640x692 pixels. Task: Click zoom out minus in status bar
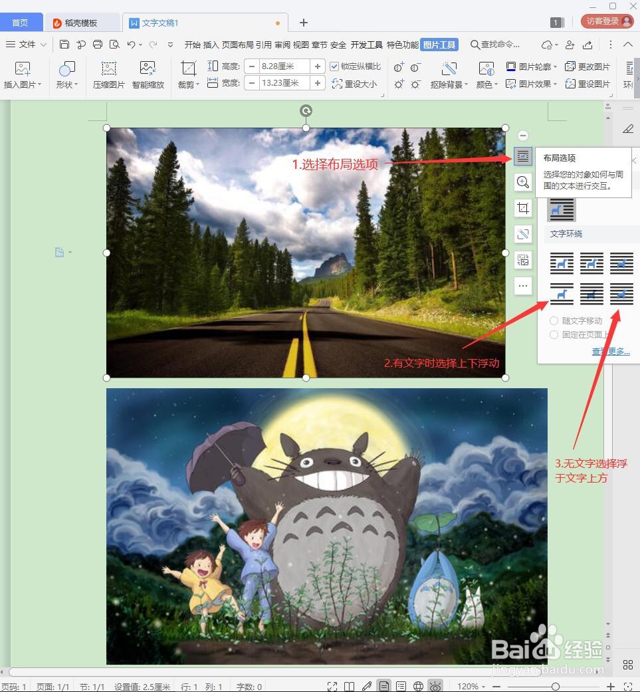click(x=496, y=686)
